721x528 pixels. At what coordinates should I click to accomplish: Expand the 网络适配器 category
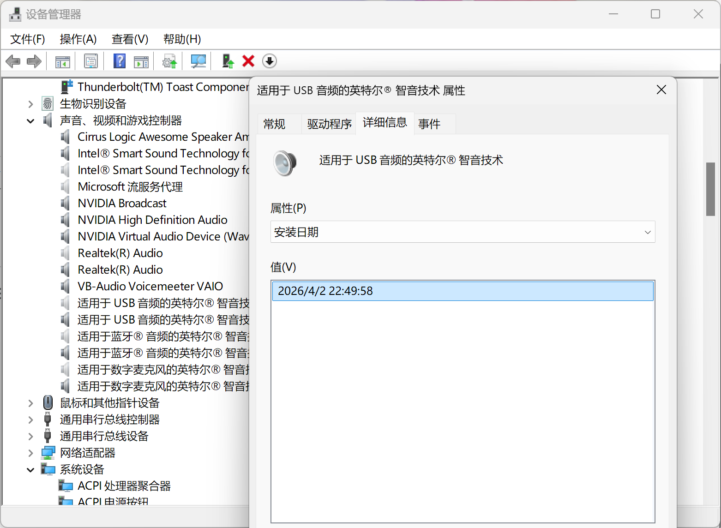(30, 453)
